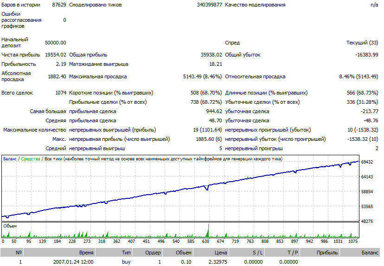Click largest profit trade value 944.62
Image resolution: width=384 pixels, height=266 pixels.
click(x=214, y=111)
